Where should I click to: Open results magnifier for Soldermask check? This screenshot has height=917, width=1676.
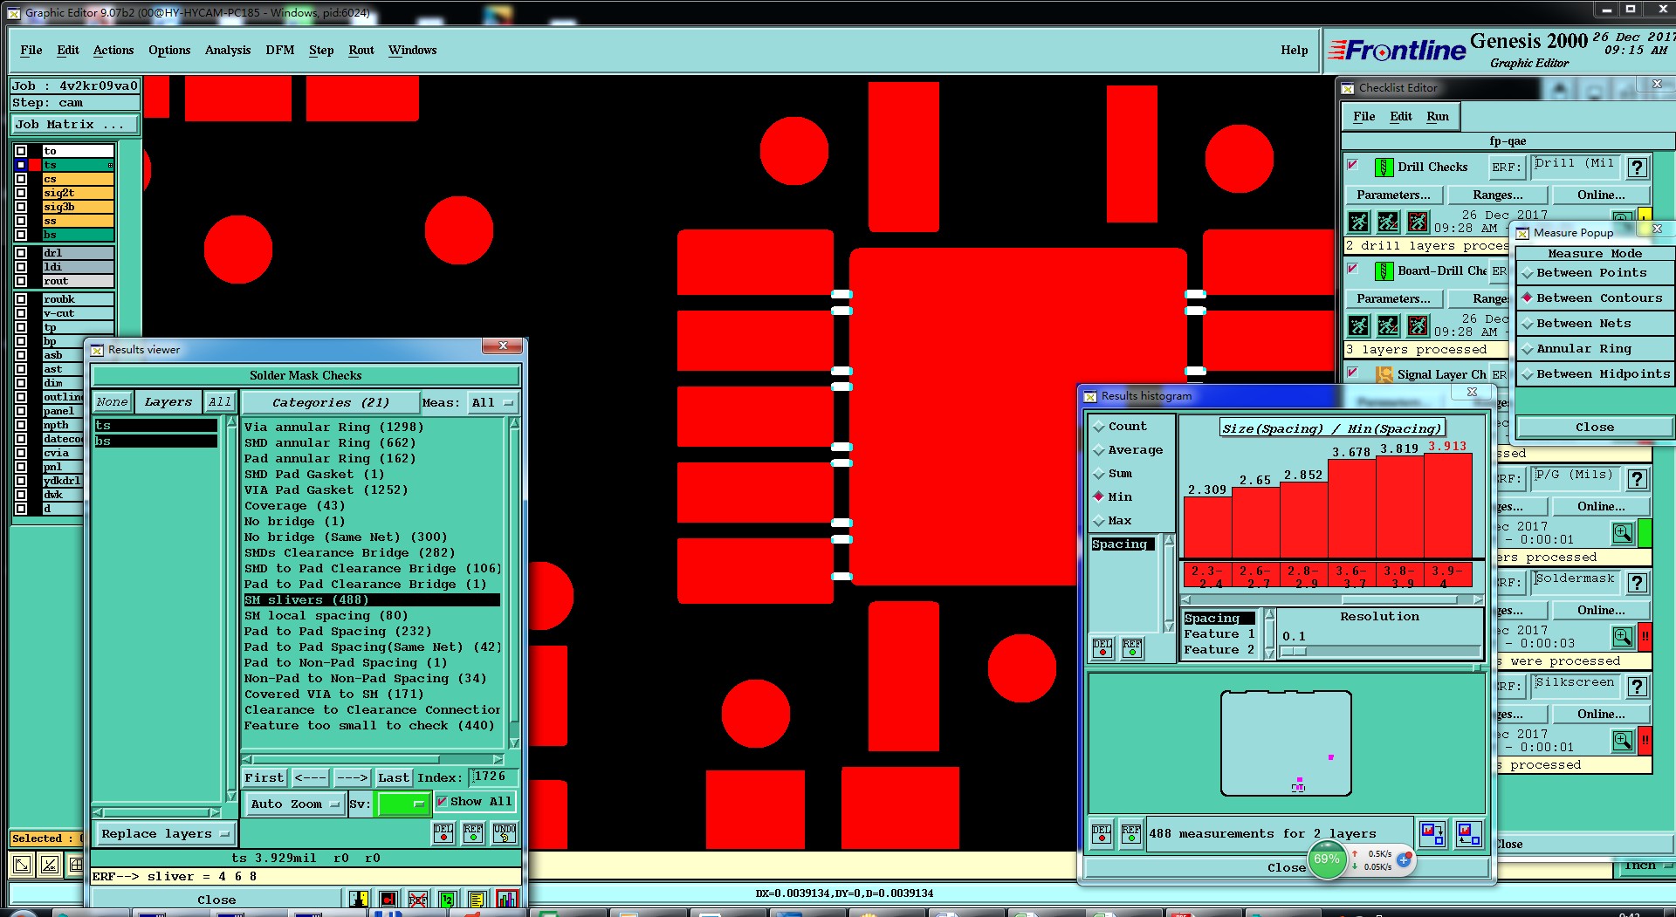(x=1623, y=637)
